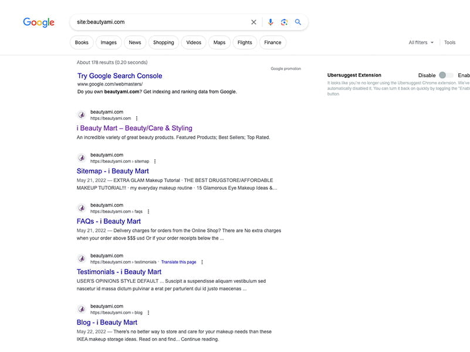Toggle the Ubersuggest Extension switch
470x352 pixels.
446,75
